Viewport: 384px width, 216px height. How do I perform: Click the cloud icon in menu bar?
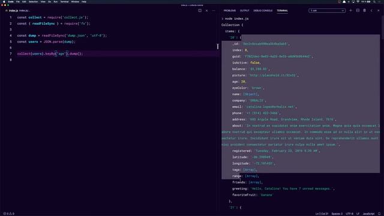(344, 1)
